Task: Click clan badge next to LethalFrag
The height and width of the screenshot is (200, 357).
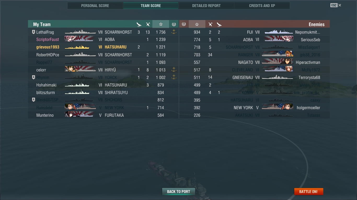Action: [33, 32]
